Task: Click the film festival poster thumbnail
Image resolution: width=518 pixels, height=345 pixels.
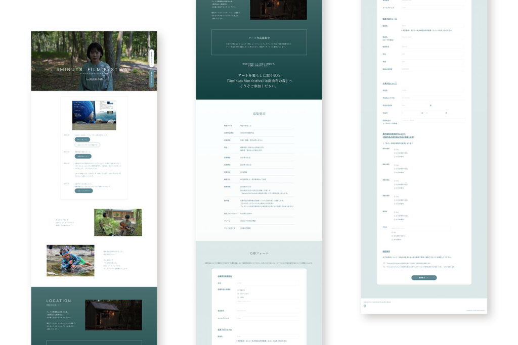Action: click(x=94, y=115)
